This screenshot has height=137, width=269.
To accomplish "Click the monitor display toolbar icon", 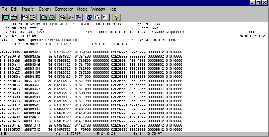I will point(6,17).
